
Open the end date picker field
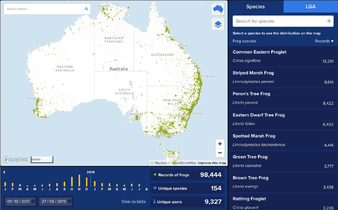click(x=54, y=201)
